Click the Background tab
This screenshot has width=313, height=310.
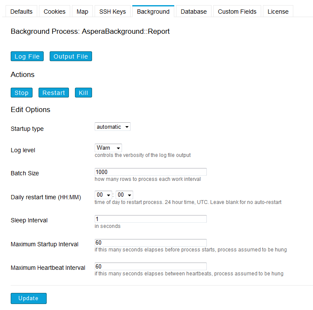coord(153,12)
